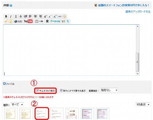Open 種別 dropdown showing すべて

(17, 105)
